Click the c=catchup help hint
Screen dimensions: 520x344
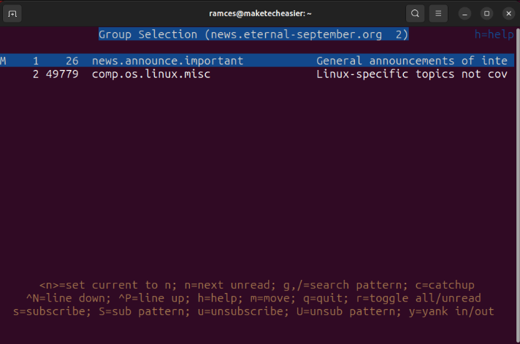[x=445, y=285]
